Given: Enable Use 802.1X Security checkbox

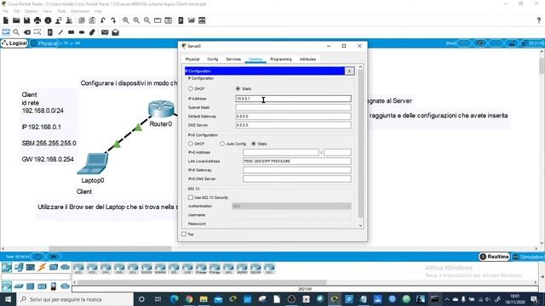Looking at the screenshot, I should [191, 197].
